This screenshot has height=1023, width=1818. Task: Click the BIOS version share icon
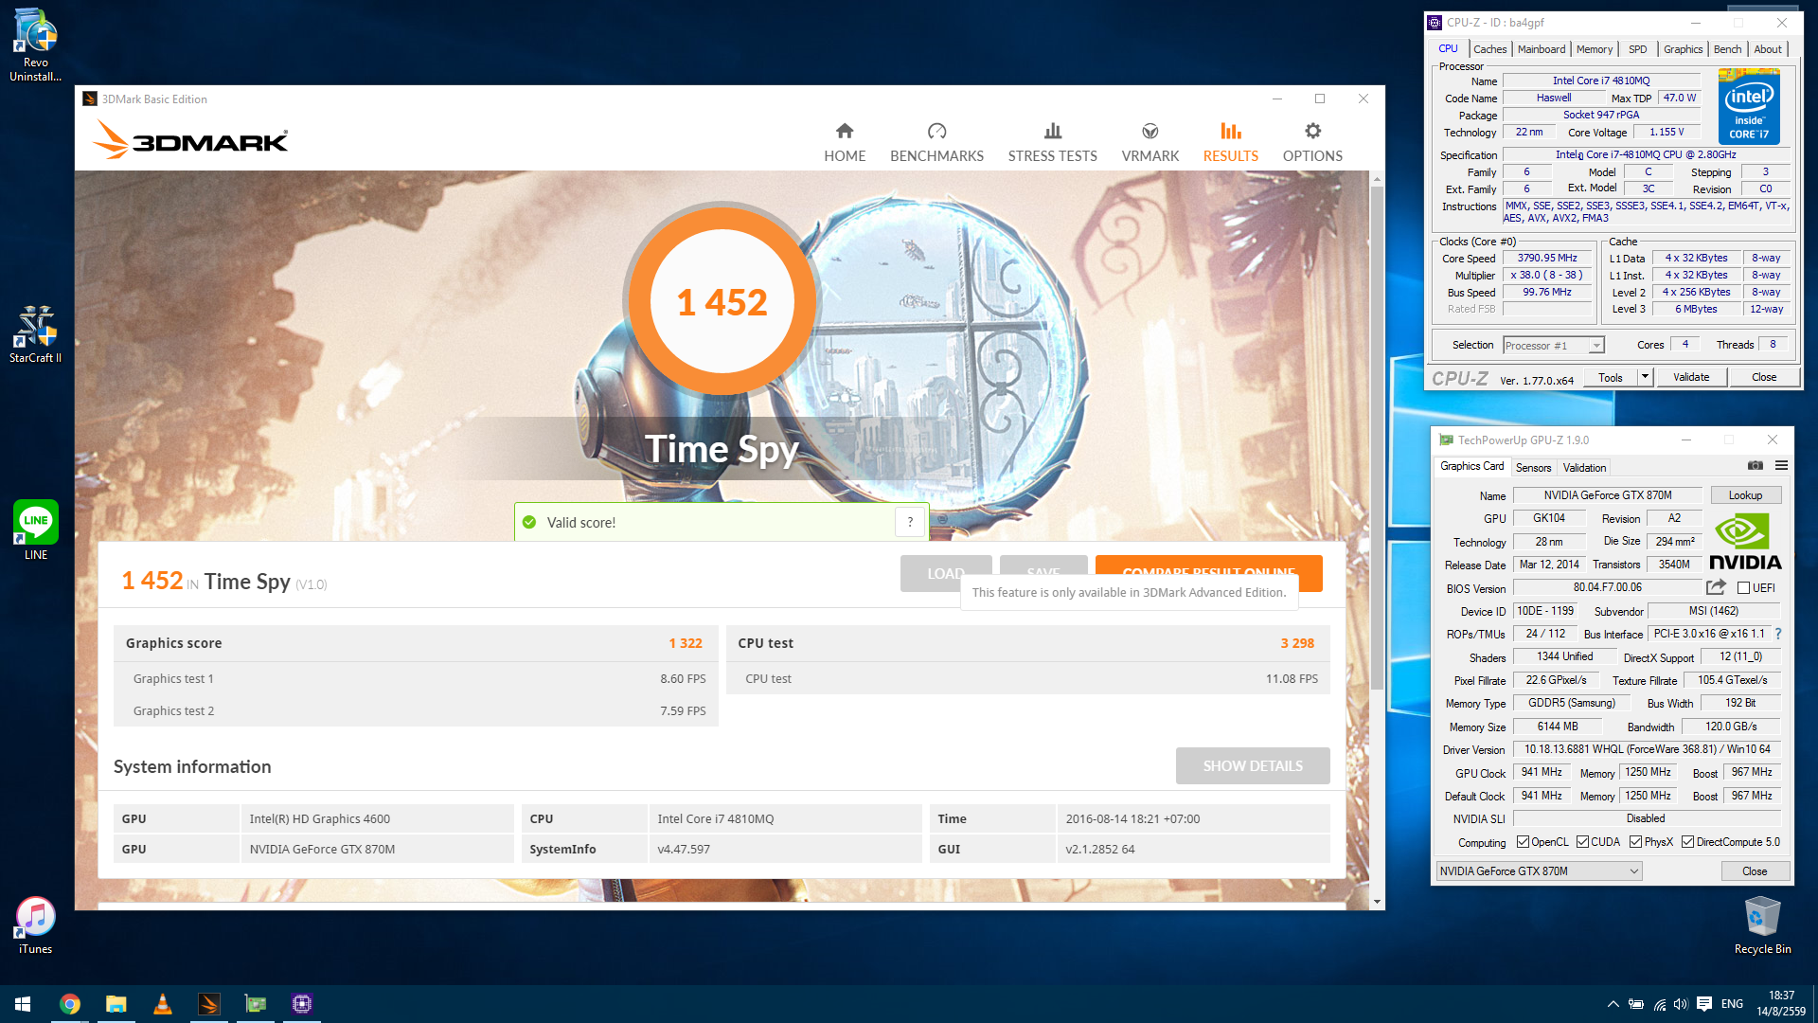coord(1716,587)
